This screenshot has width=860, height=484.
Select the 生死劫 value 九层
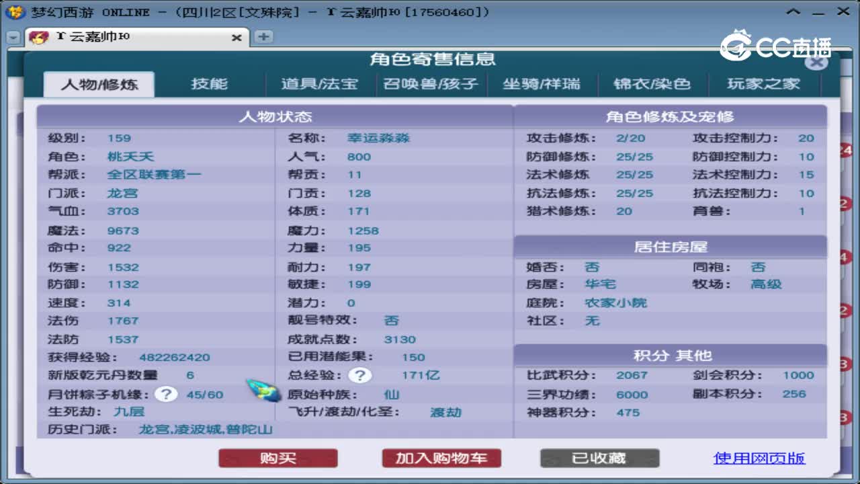[128, 411]
